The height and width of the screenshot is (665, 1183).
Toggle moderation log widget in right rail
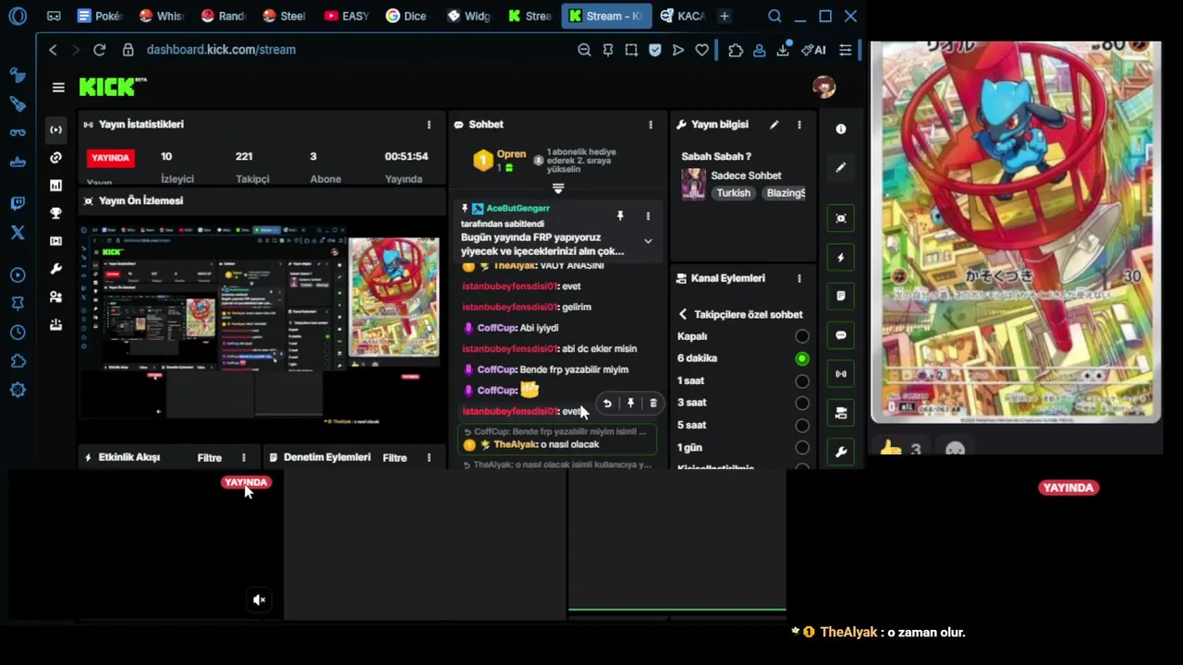tap(841, 296)
